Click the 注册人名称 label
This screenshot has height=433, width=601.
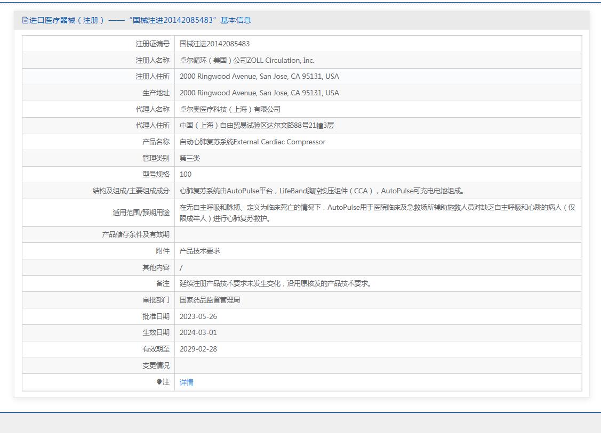coord(153,60)
